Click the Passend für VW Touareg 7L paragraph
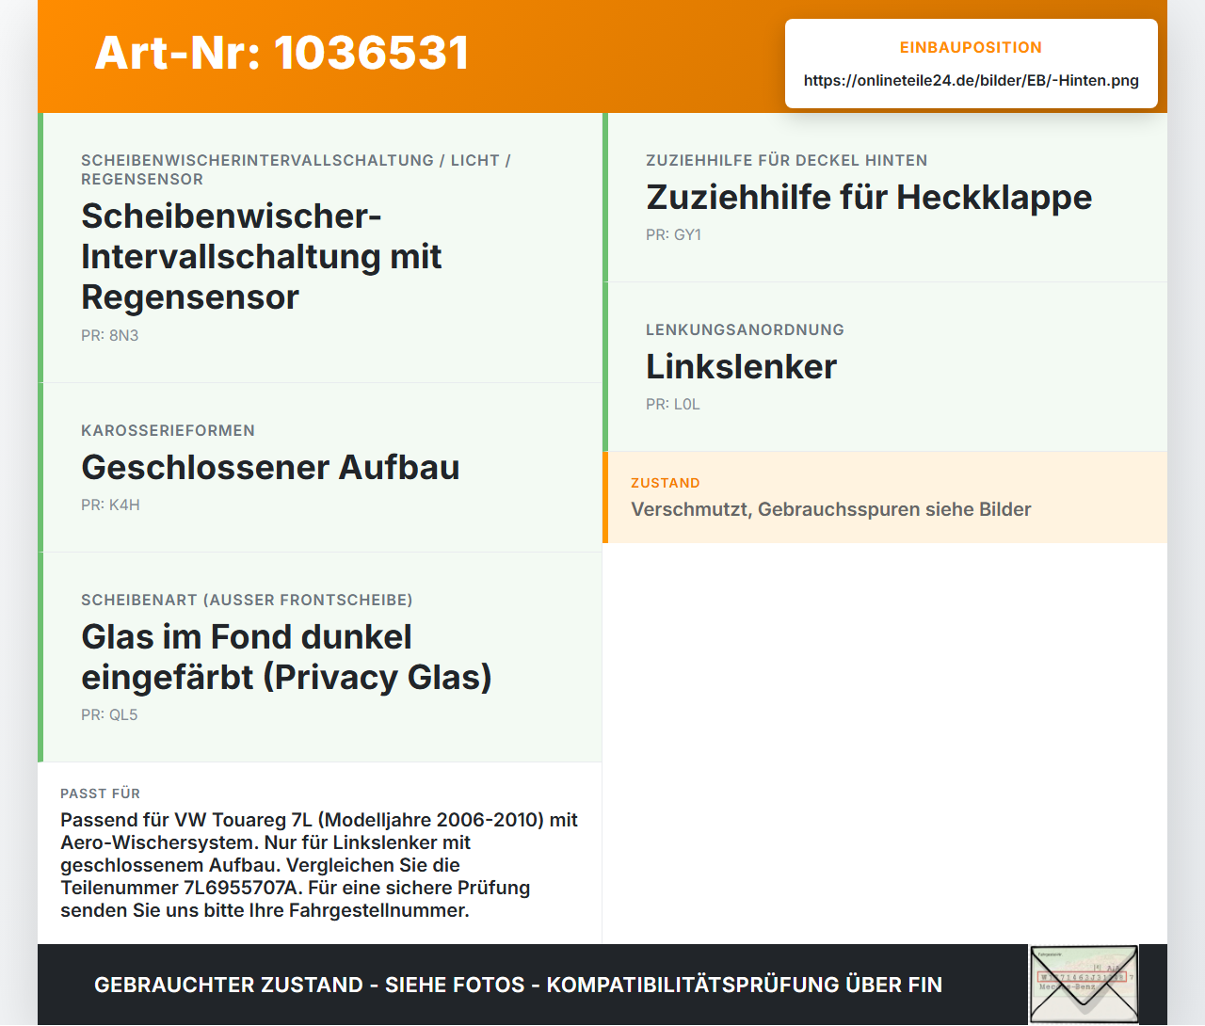The width and height of the screenshot is (1205, 1026). pos(319,865)
